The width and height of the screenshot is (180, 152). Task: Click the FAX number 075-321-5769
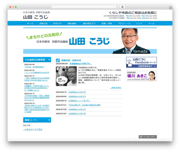click(151, 16)
